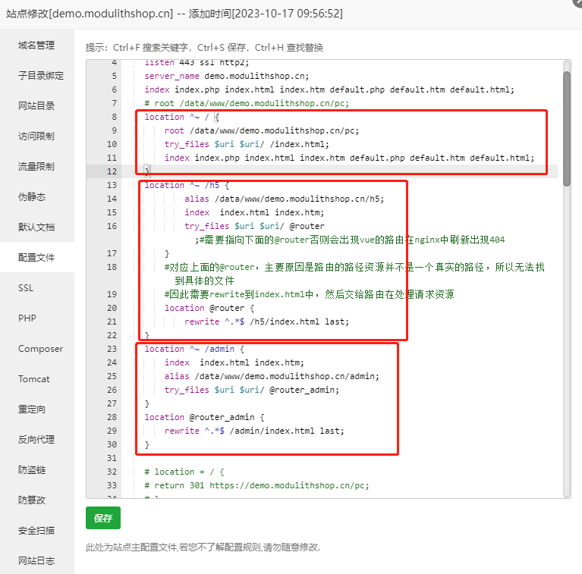Switch to the PHP tab

pos(27,318)
